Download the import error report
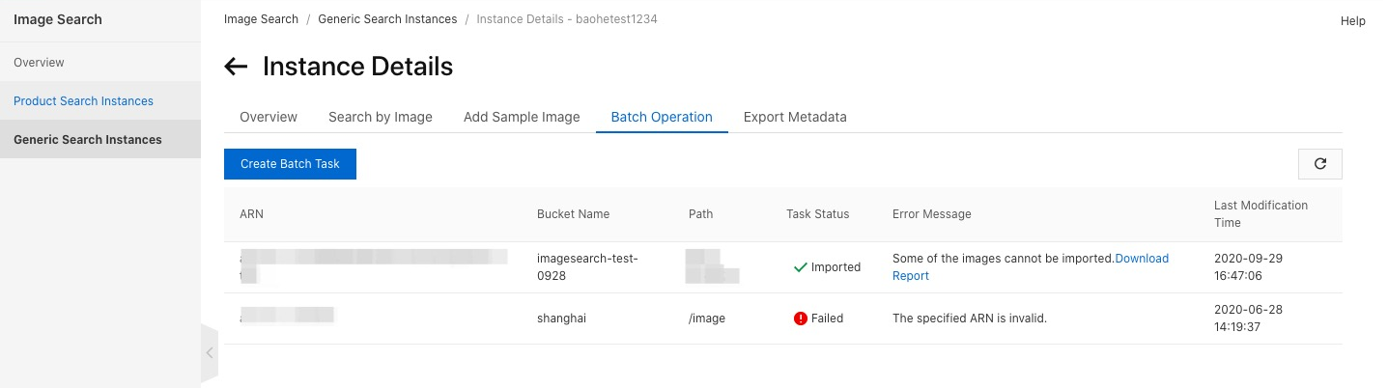1388x388 pixels. pyautogui.click(x=1031, y=267)
